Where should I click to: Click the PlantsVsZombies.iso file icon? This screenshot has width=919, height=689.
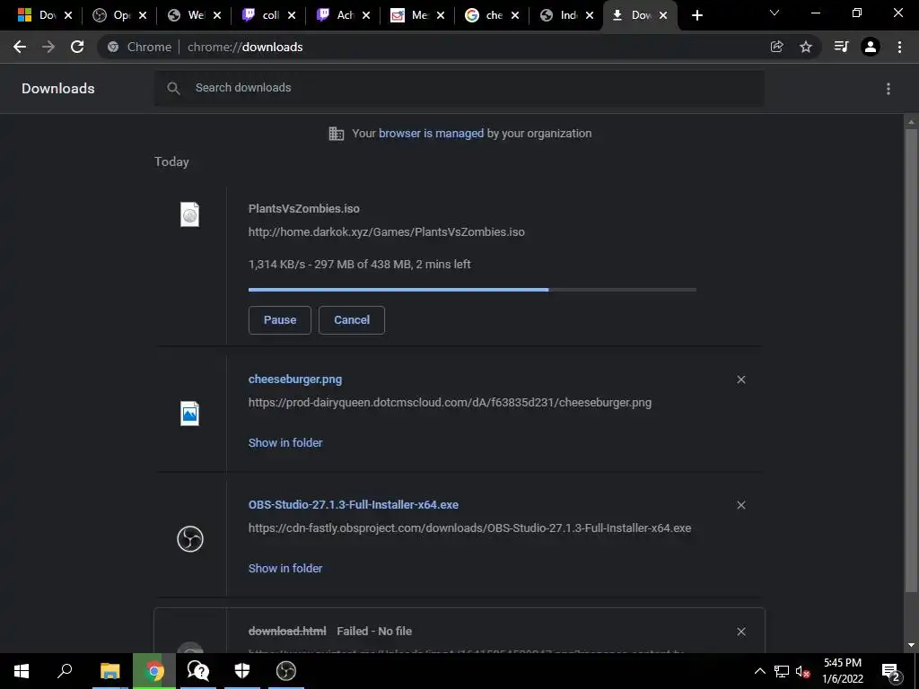190,214
